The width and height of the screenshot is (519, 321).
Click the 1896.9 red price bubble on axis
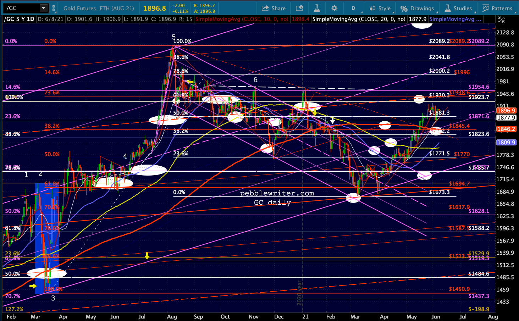click(506, 110)
